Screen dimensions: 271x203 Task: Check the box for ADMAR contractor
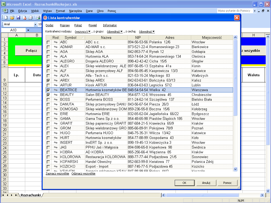48,47
